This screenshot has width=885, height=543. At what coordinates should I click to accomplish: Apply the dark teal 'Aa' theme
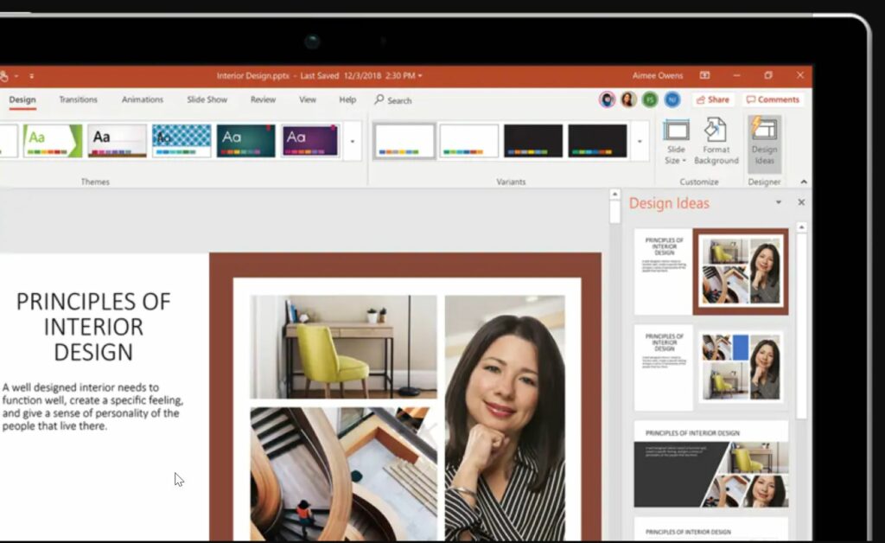(246, 141)
